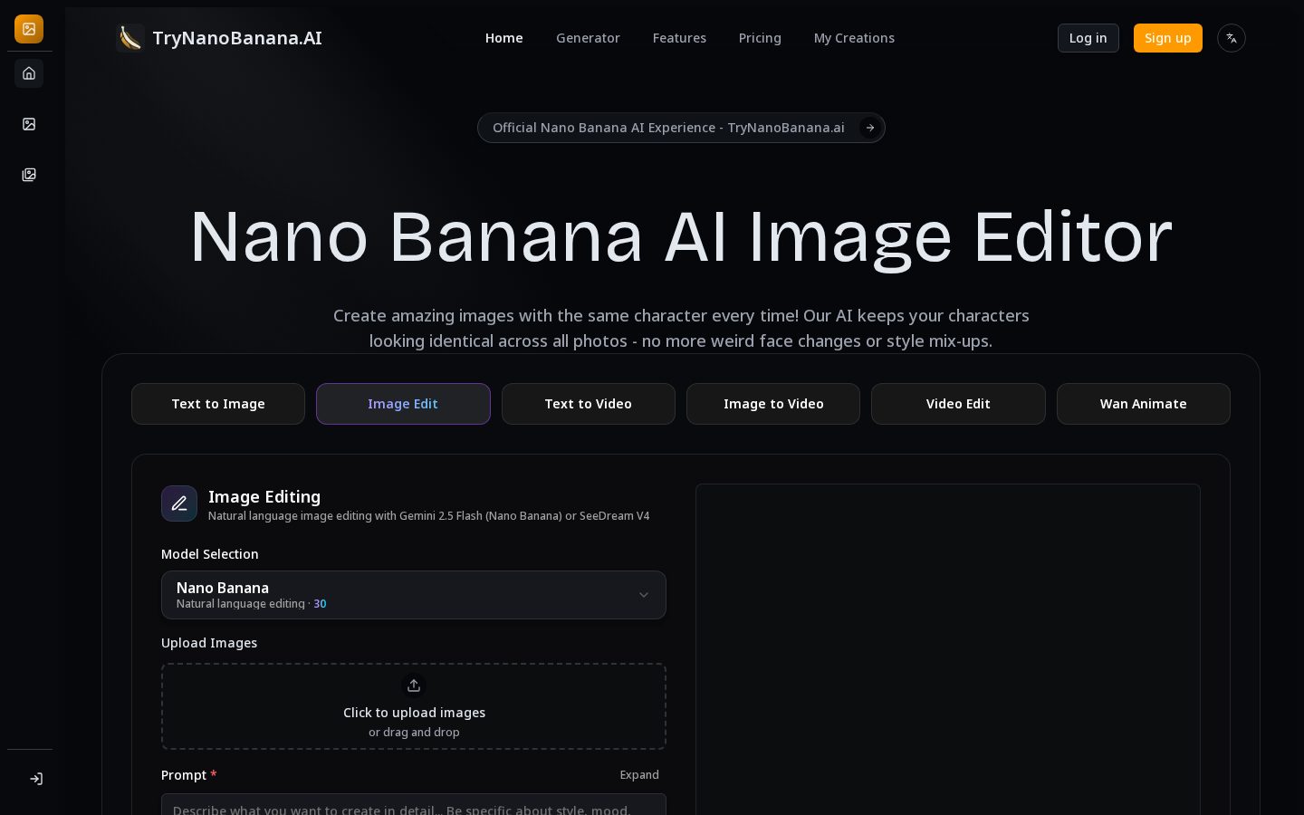Open the language translate icon
This screenshot has width=1304, height=815.
click(1232, 38)
